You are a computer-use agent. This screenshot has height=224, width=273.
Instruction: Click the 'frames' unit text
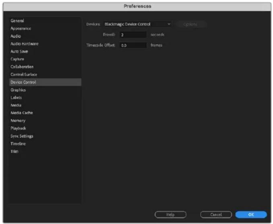click(x=156, y=45)
